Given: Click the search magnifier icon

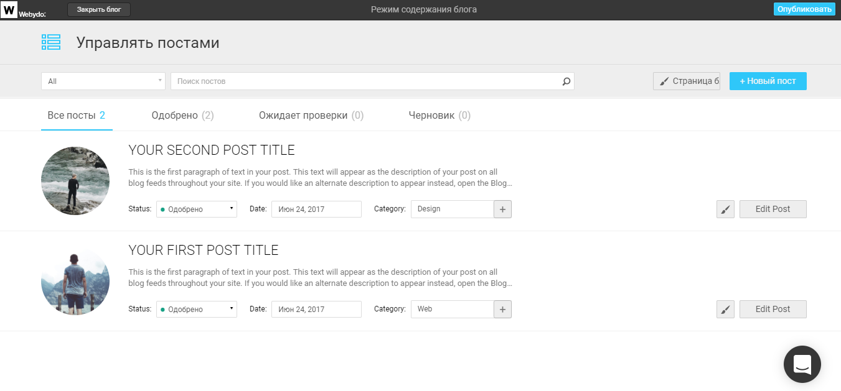Looking at the screenshot, I should [566, 81].
